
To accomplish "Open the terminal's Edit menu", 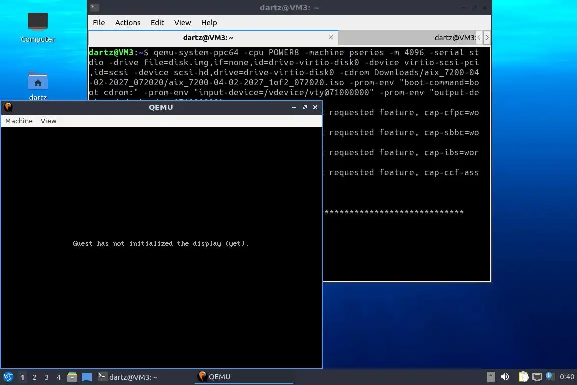I will [157, 23].
